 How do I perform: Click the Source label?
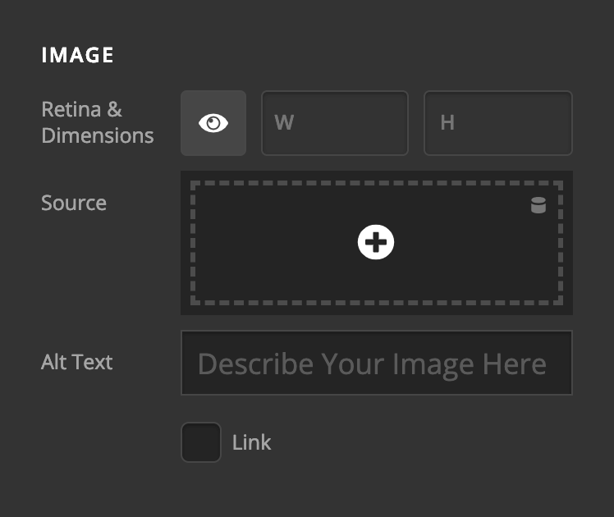(74, 203)
